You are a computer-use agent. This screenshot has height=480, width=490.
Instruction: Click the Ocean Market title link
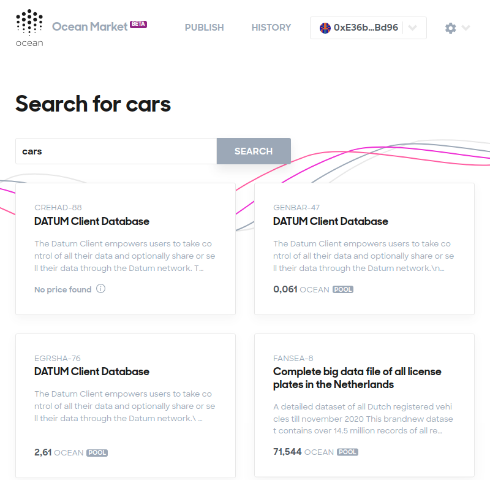point(89,26)
